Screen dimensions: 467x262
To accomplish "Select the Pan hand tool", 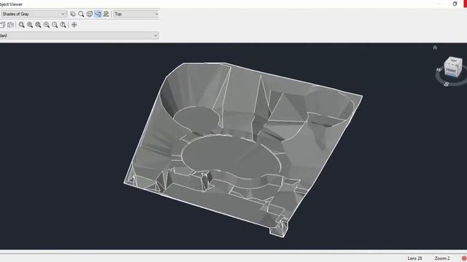I will click(73, 14).
